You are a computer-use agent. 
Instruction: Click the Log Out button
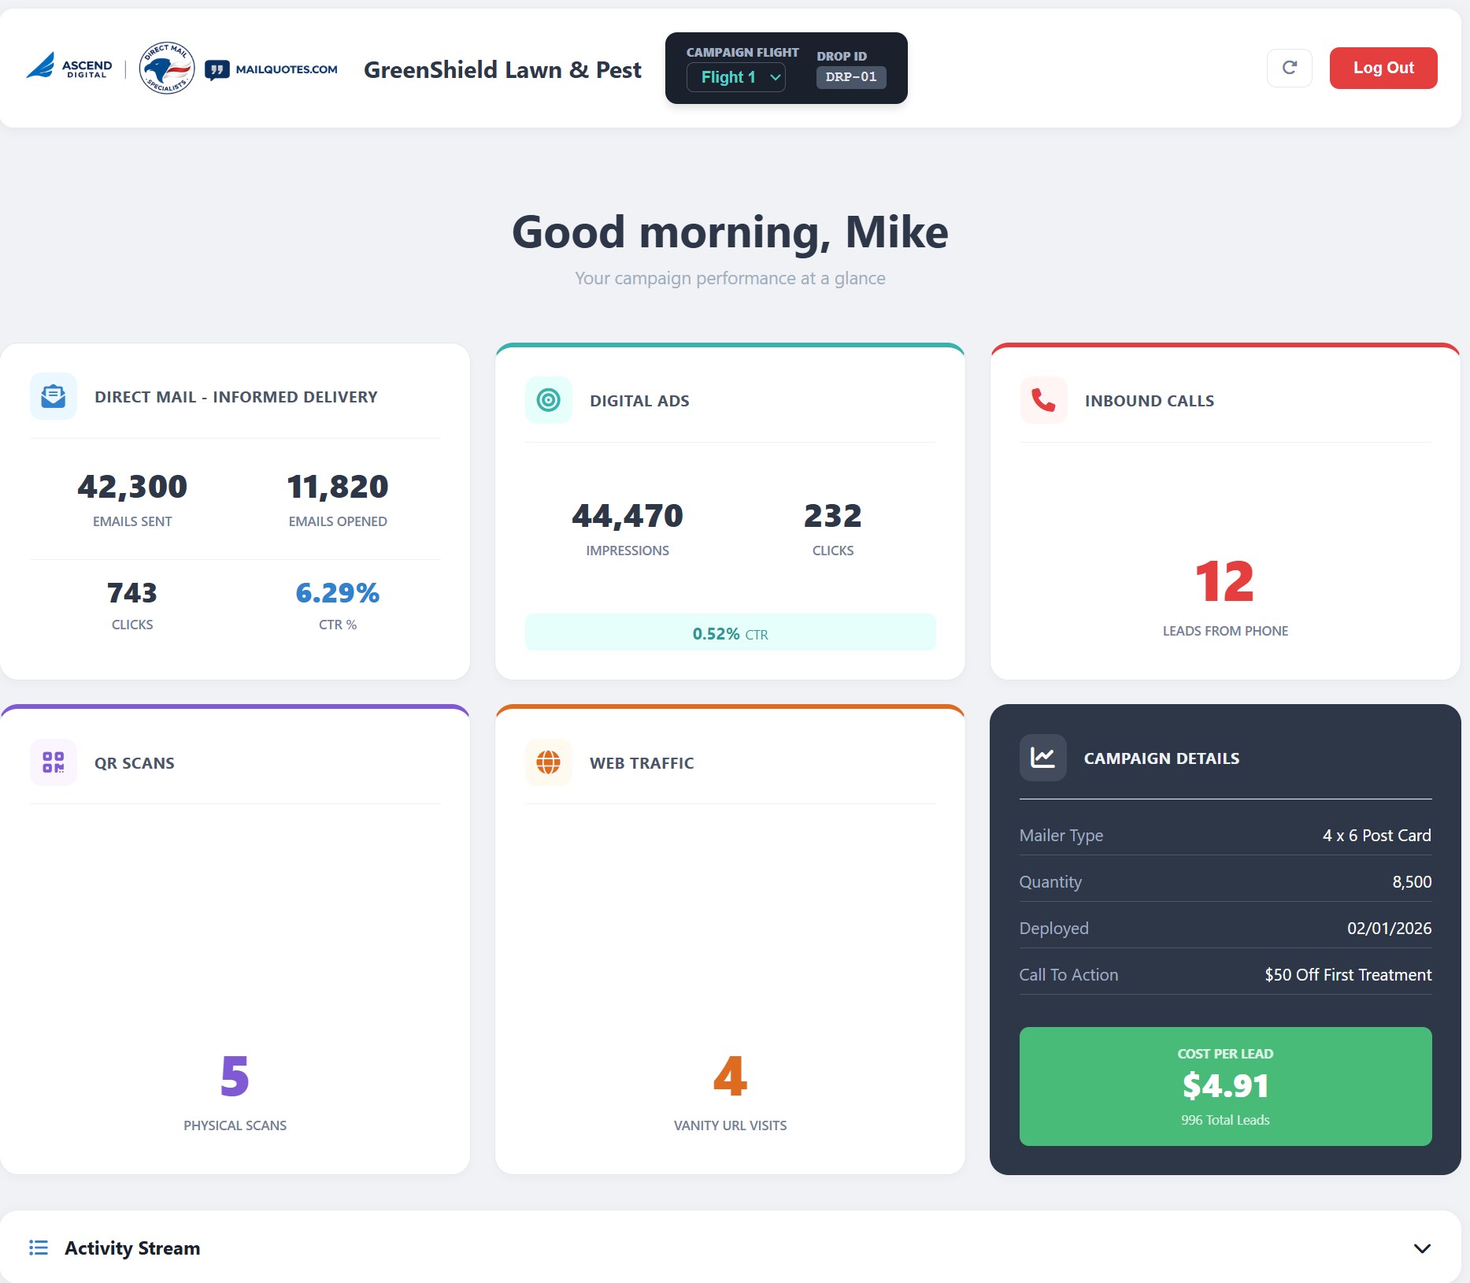click(1383, 68)
